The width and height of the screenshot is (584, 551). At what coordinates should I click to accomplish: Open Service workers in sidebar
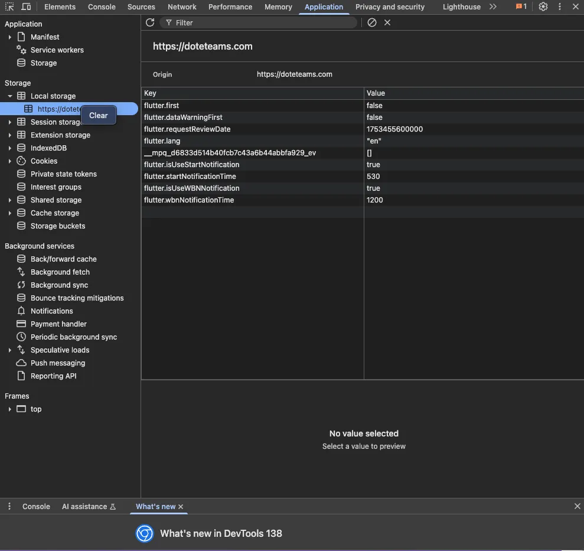pyautogui.click(x=57, y=50)
